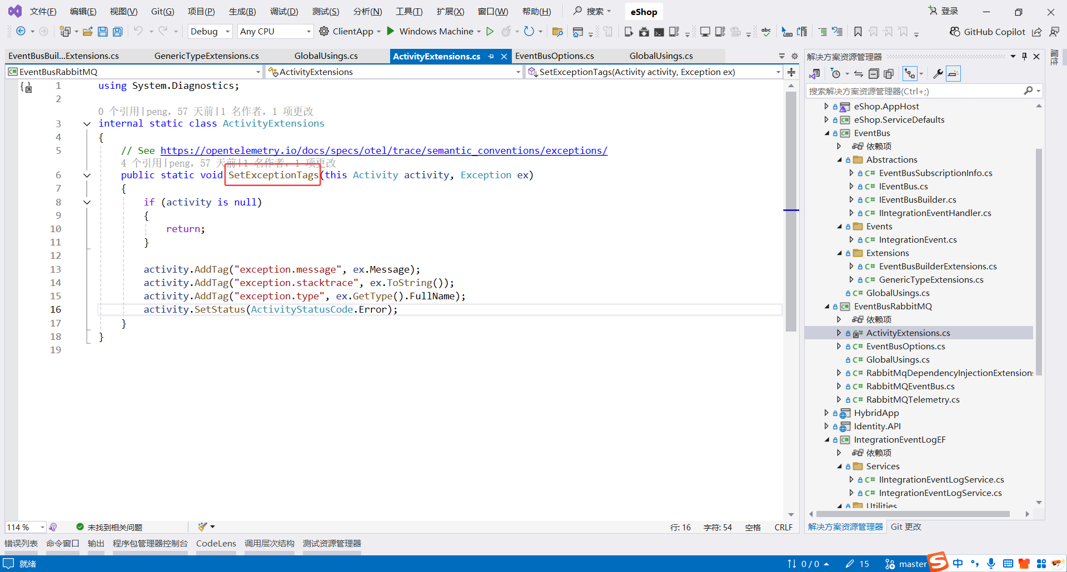
Task: Click the CodeLens bottom panel tab
Action: (x=216, y=543)
